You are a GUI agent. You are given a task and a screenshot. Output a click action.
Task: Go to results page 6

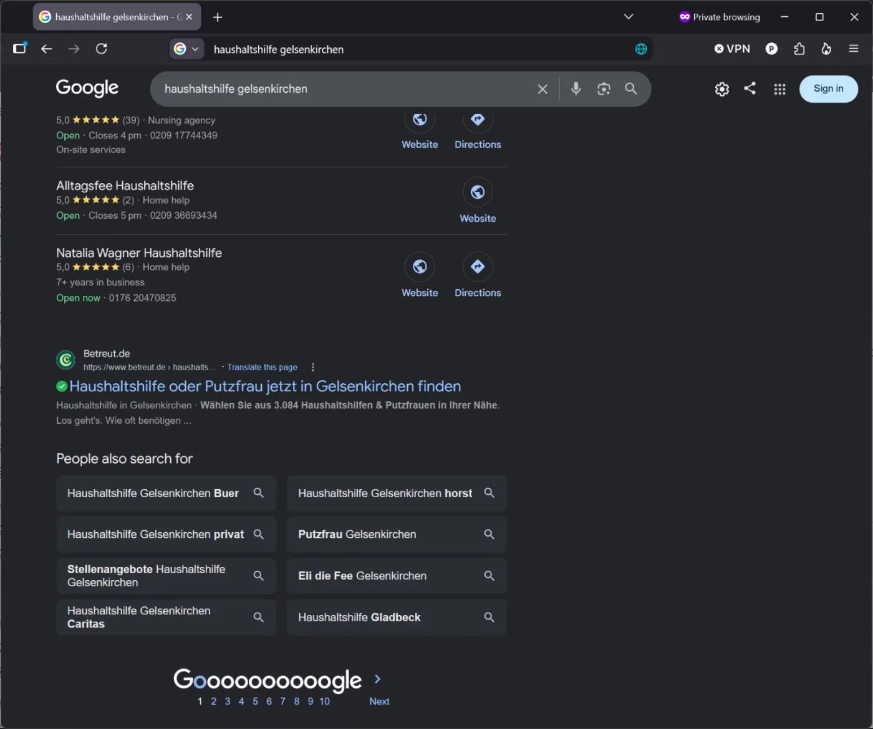269,702
